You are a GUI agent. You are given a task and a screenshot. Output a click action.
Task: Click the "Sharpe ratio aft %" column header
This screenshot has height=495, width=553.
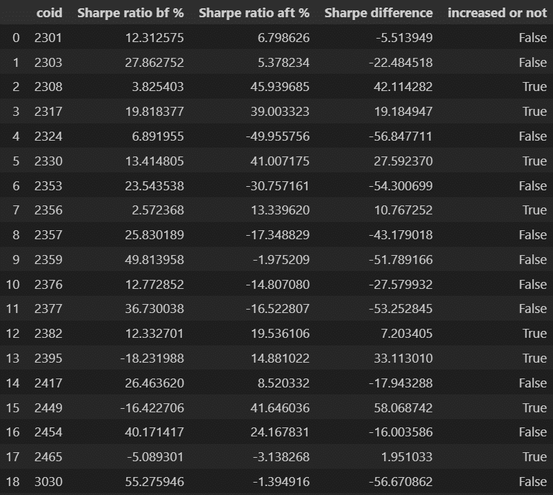point(254,13)
